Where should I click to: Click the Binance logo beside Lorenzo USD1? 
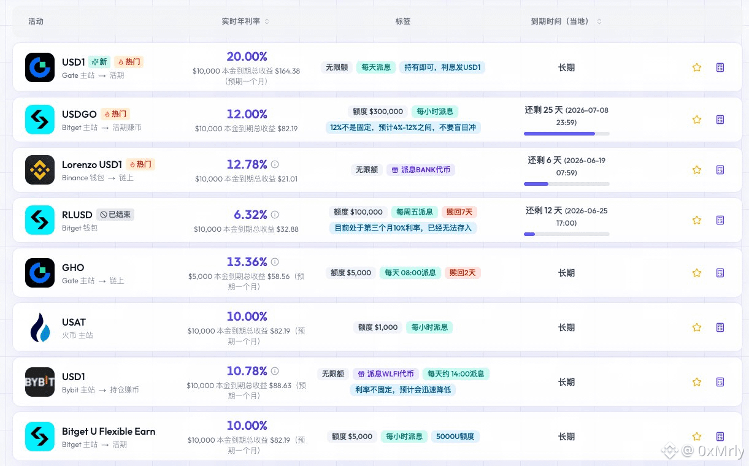40,170
